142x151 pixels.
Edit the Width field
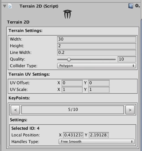pyautogui.click(x=97, y=39)
